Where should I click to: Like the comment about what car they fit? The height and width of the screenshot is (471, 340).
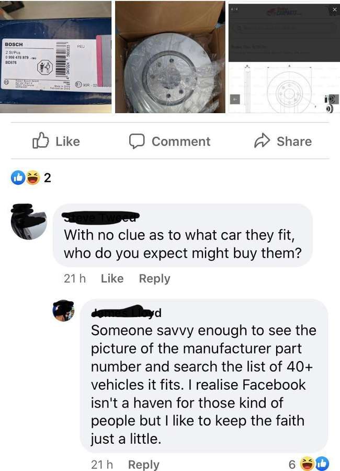pos(112,278)
